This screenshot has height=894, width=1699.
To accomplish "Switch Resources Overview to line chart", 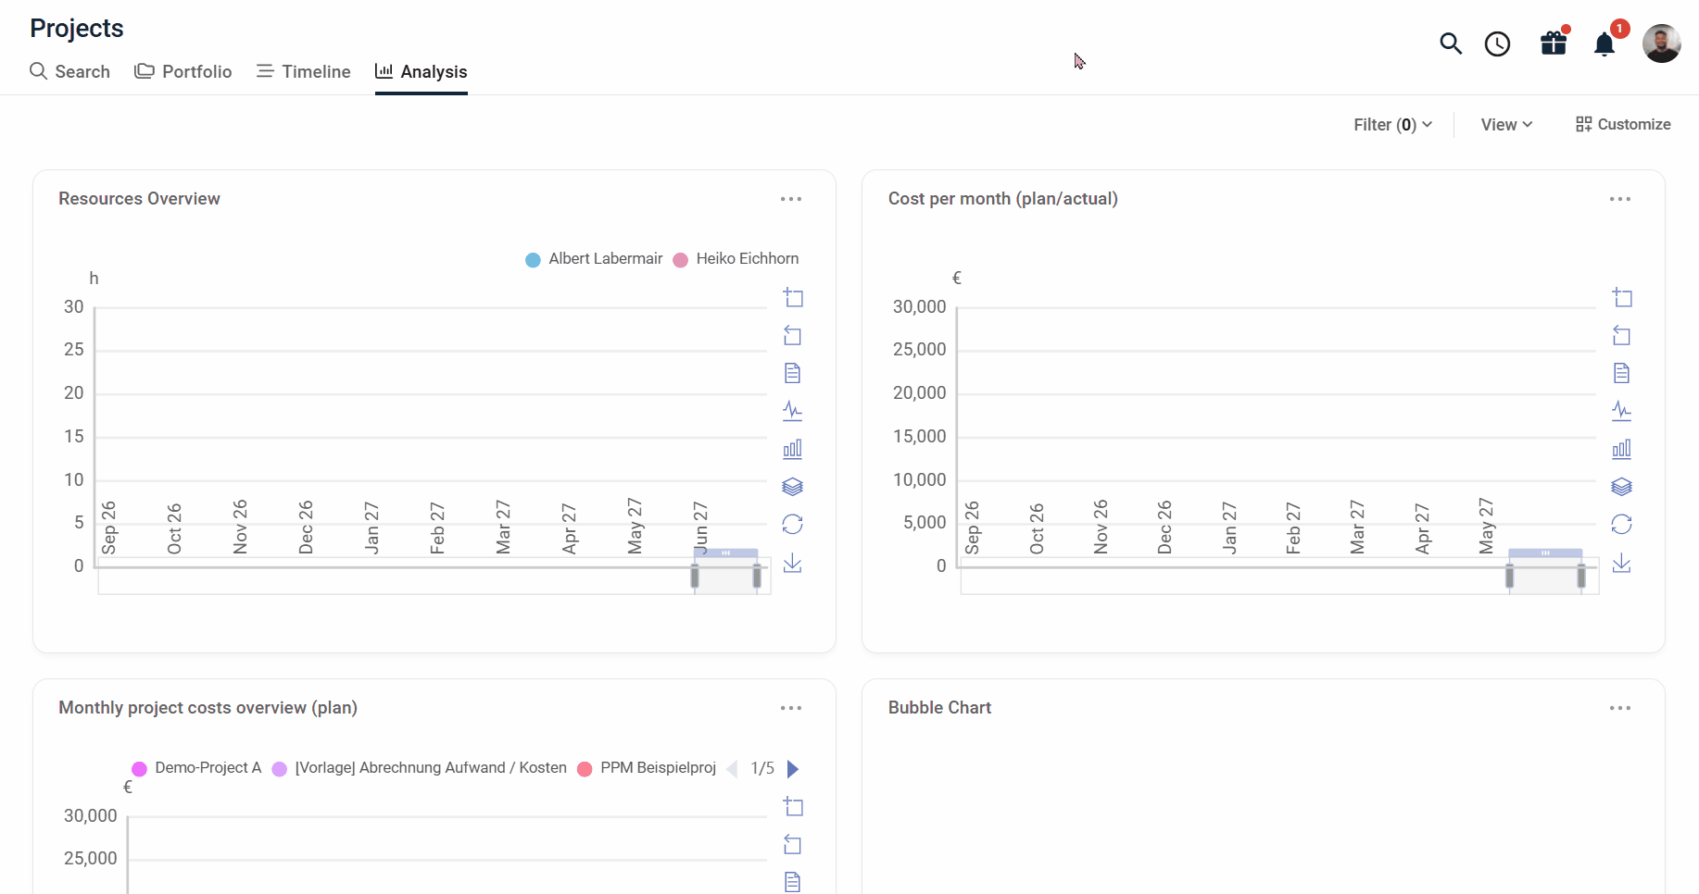I will [x=793, y=411].
